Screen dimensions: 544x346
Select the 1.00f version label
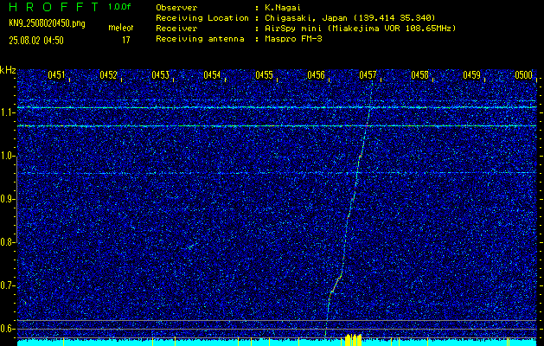point(119,7)
